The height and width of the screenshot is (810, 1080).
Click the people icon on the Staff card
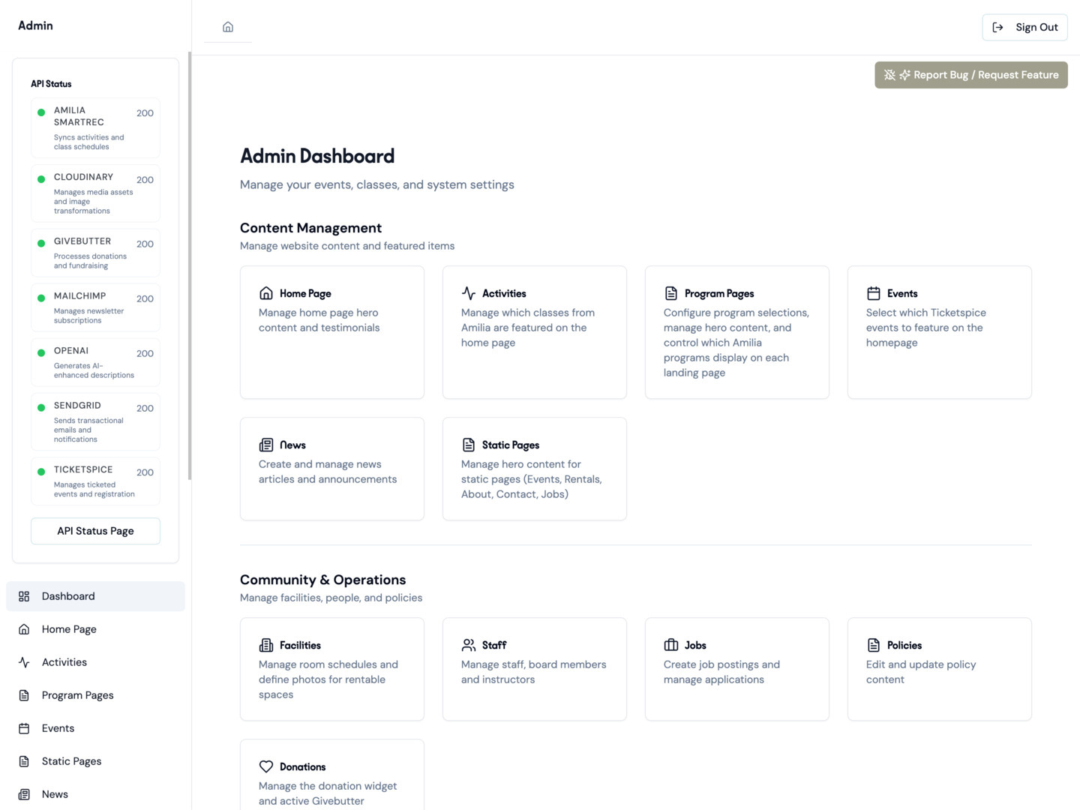(x=469, y=645)
